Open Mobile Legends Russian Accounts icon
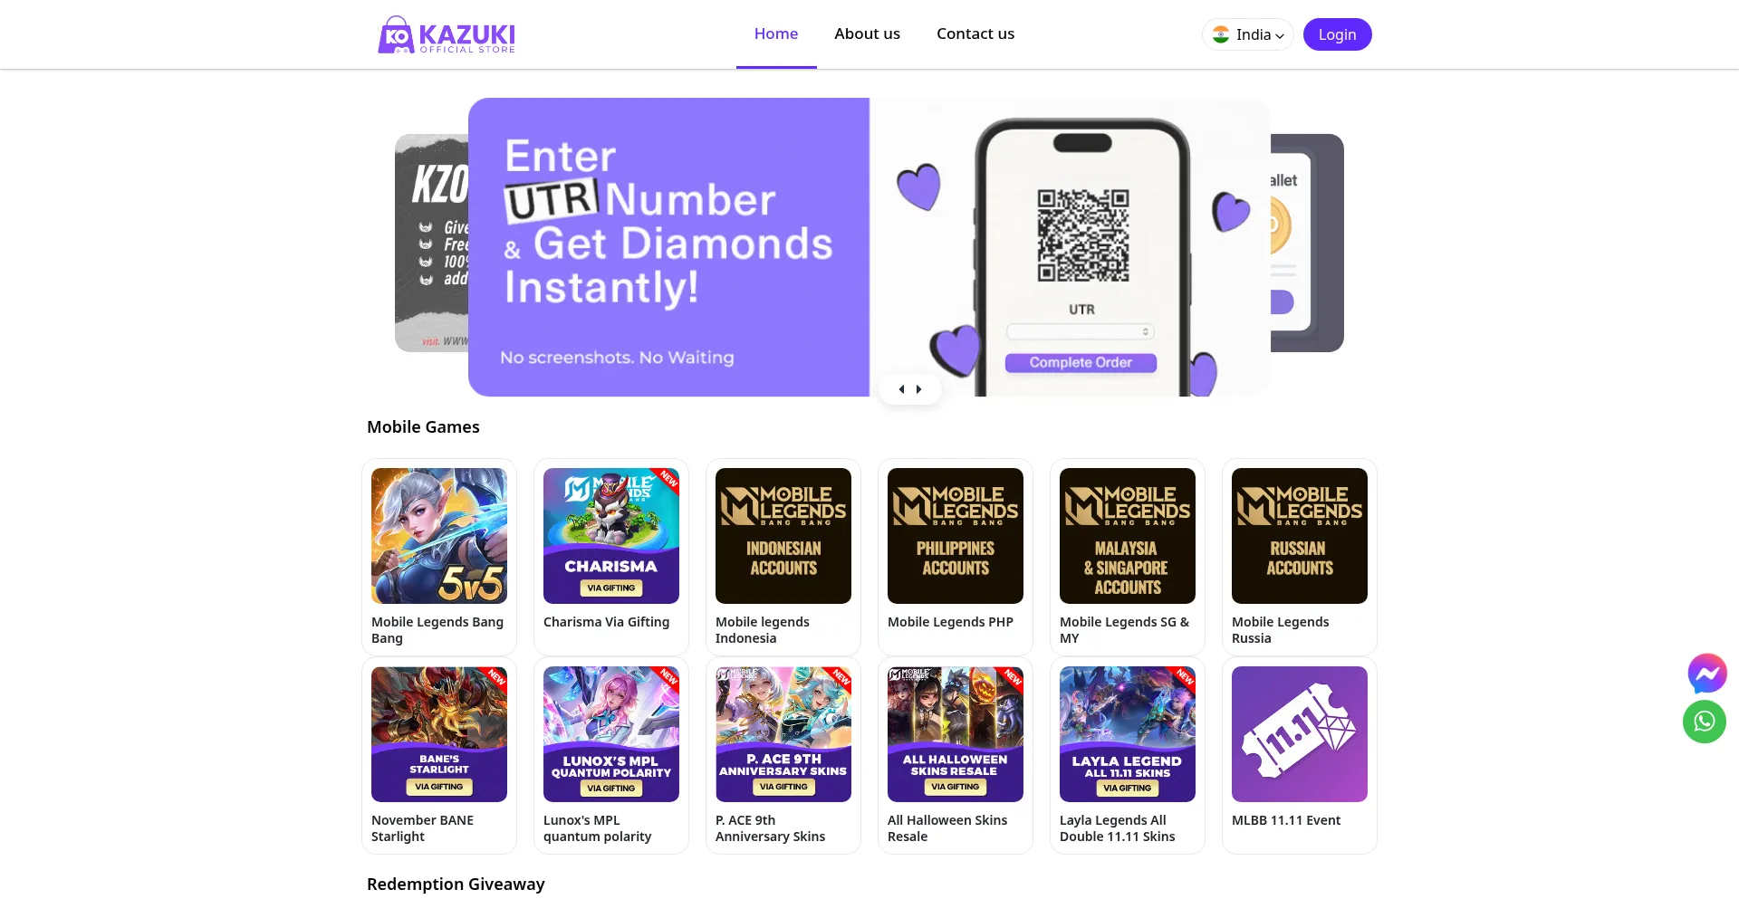 [x=1300, y=536]
